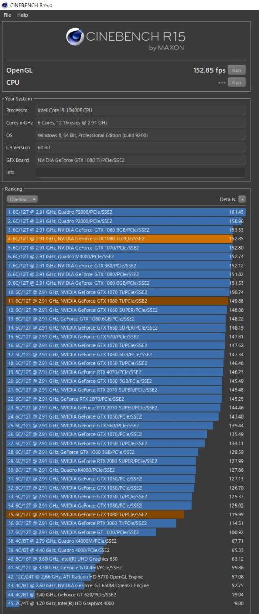Select rank 30 Quadro K4000 row

126,470
